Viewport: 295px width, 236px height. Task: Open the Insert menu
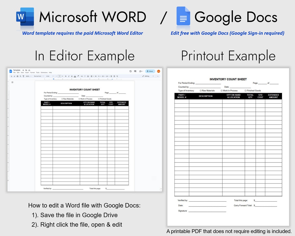tap(27, 73)
